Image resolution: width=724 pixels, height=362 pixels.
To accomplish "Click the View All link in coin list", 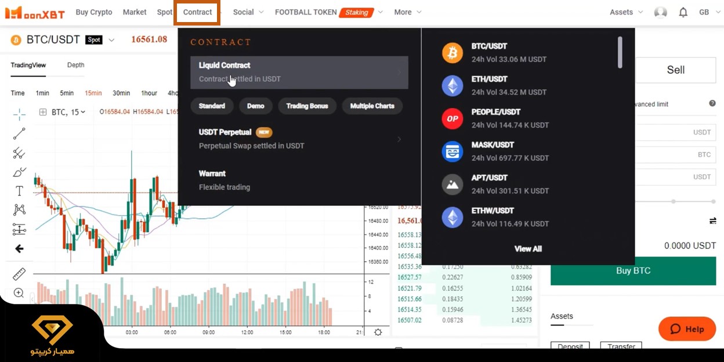I will coord(527,248).
